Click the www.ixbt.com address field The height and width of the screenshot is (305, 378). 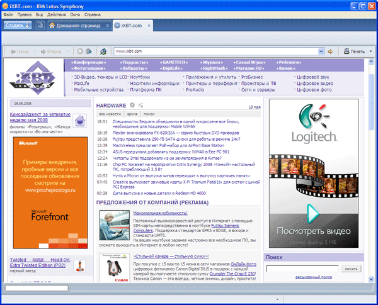pyautogui.click(x=217, y=52)
